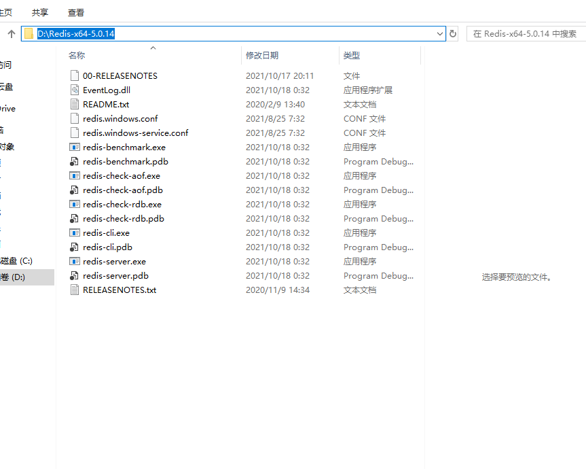Open the 查看 ribbon tab

pos(76,13)
